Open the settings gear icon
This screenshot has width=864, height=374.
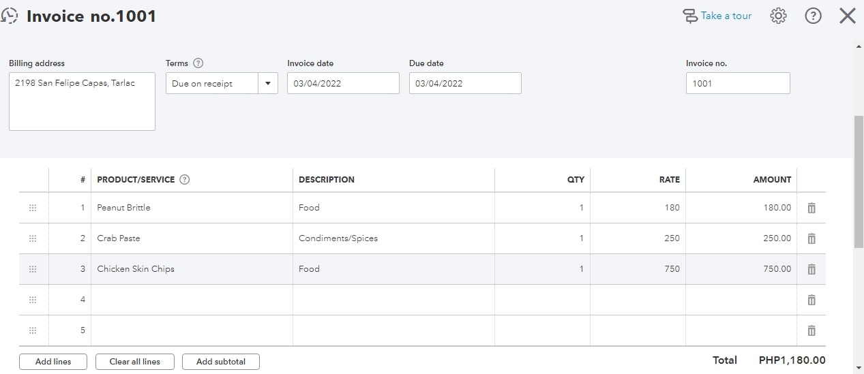778,16
